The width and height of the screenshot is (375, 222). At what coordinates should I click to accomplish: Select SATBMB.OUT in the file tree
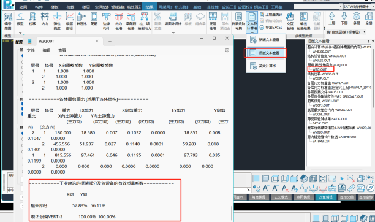[x=322, y=141]
